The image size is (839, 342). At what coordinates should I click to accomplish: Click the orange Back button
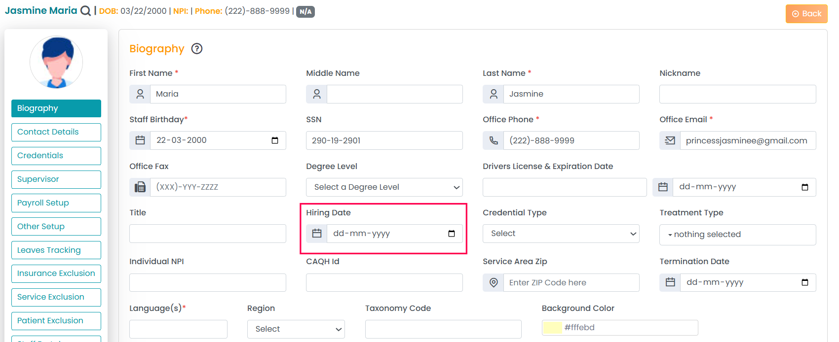click(806, 14)
